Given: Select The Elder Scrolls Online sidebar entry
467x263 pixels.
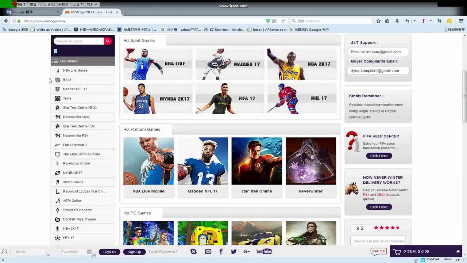Looking at the screenshot, I should click(x=83, y=154).
